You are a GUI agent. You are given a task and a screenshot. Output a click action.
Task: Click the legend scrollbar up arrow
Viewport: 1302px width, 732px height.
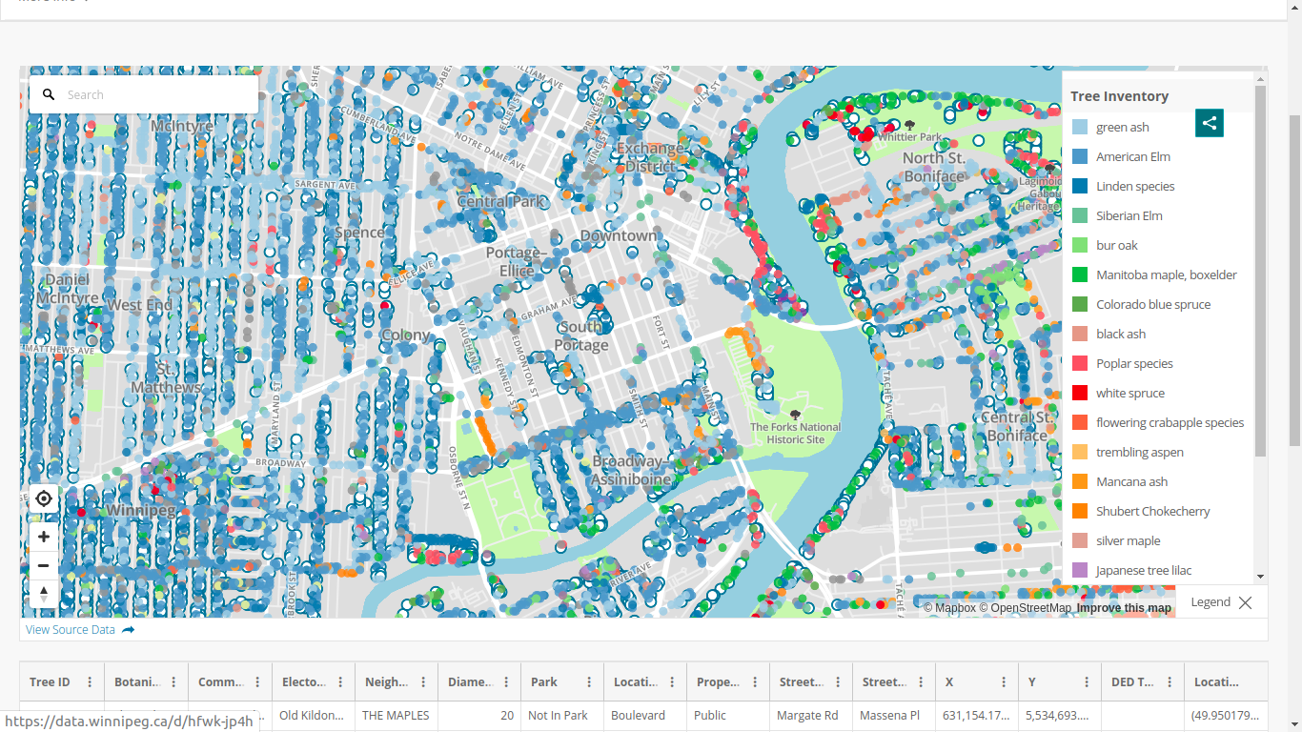(x=1260, y=78)
